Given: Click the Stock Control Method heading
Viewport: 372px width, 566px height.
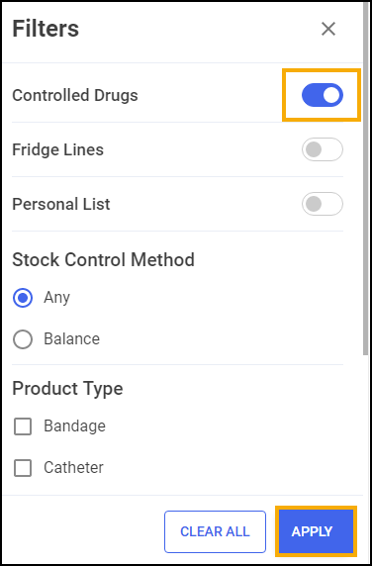Looking at the screenshot, I should tap(103, 259).
